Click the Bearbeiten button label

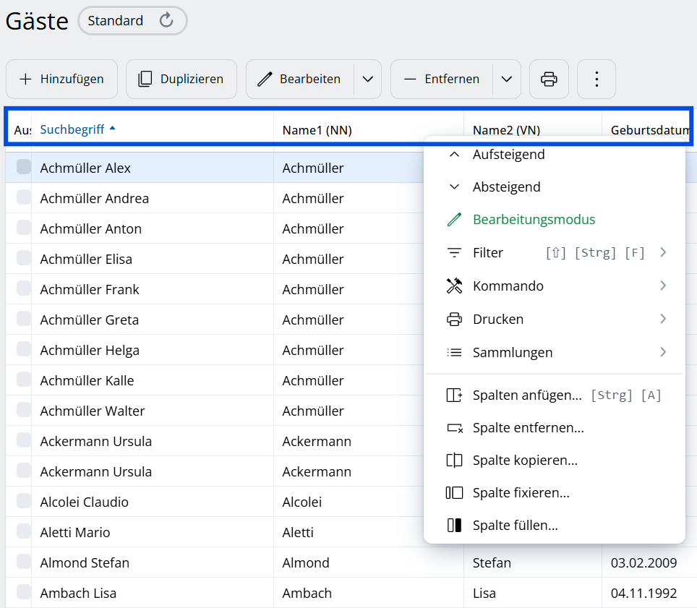tap(310, 79)
